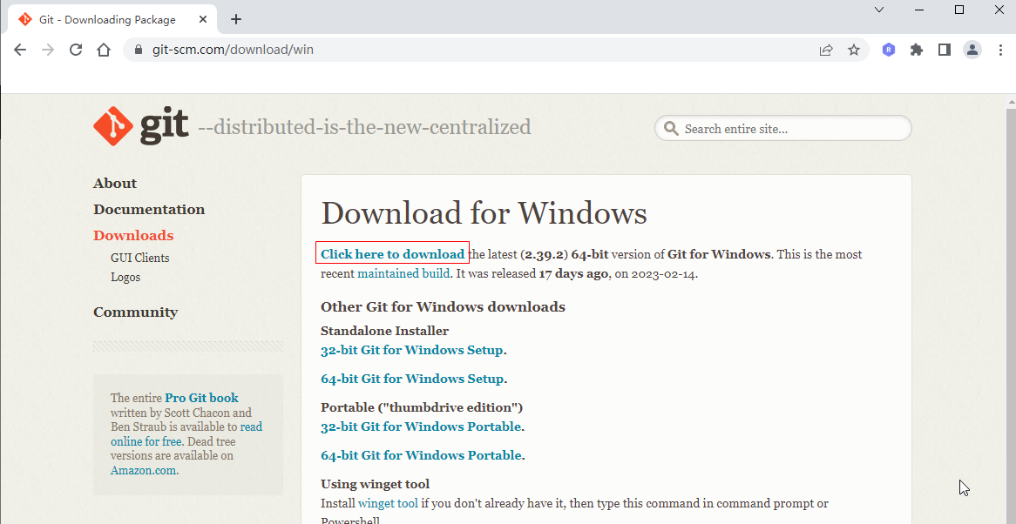The image size is (1016, 524).
Task: Click the Portable thumbdrive edition heading
Action: (x=422, y=406)
